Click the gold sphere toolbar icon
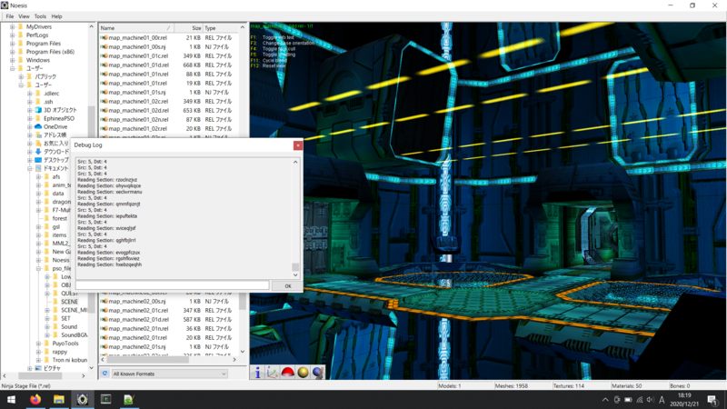 click(303, 373)
